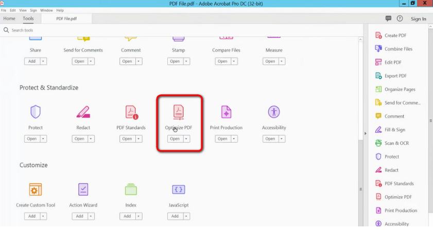
Task: Open the View menu
Action: coord(23,10)
